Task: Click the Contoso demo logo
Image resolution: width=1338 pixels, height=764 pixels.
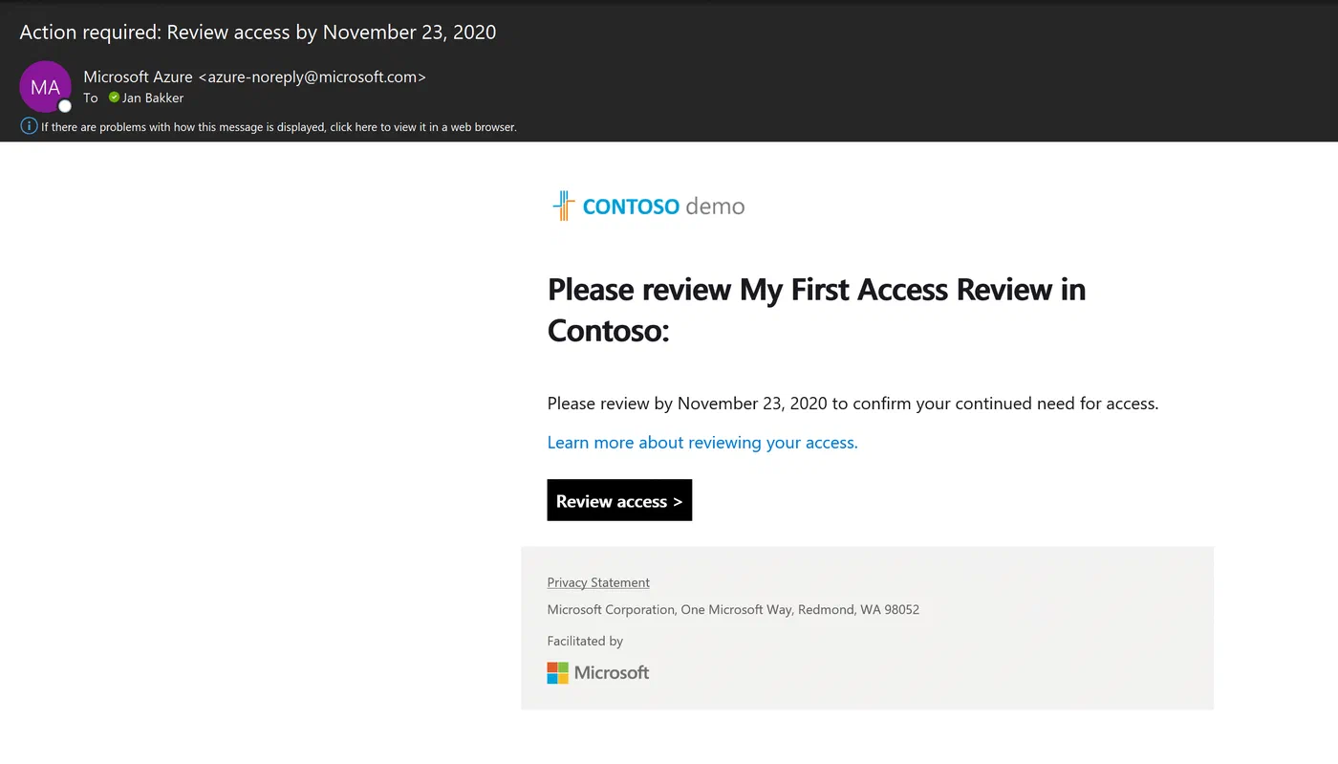Action: [x=648, y=206]
